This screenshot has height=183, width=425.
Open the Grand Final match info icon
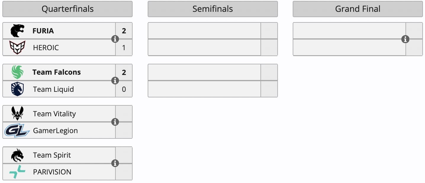[x=405, y=39]
